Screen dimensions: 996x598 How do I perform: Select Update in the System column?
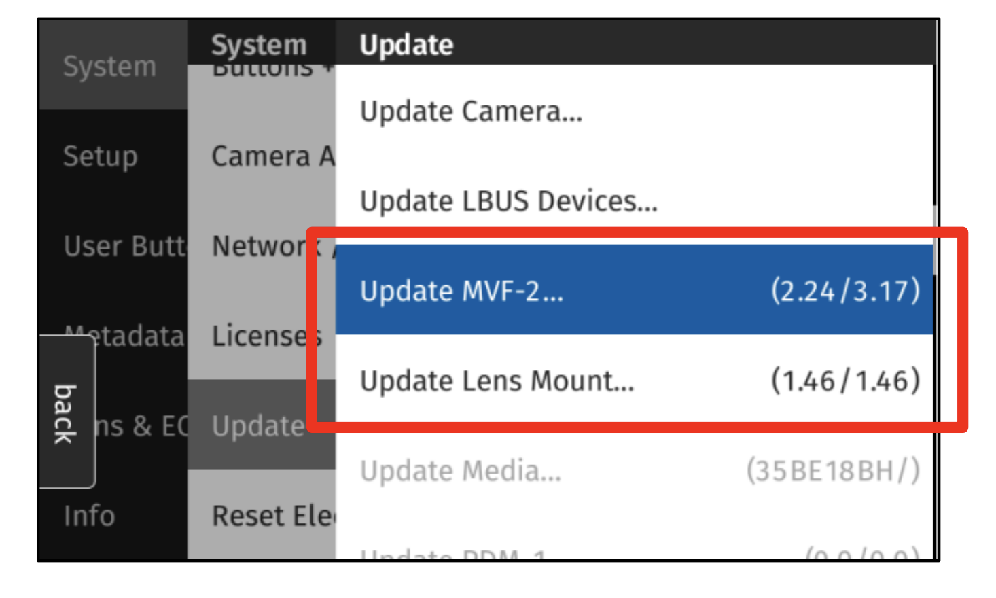click(x=258, y=426)
